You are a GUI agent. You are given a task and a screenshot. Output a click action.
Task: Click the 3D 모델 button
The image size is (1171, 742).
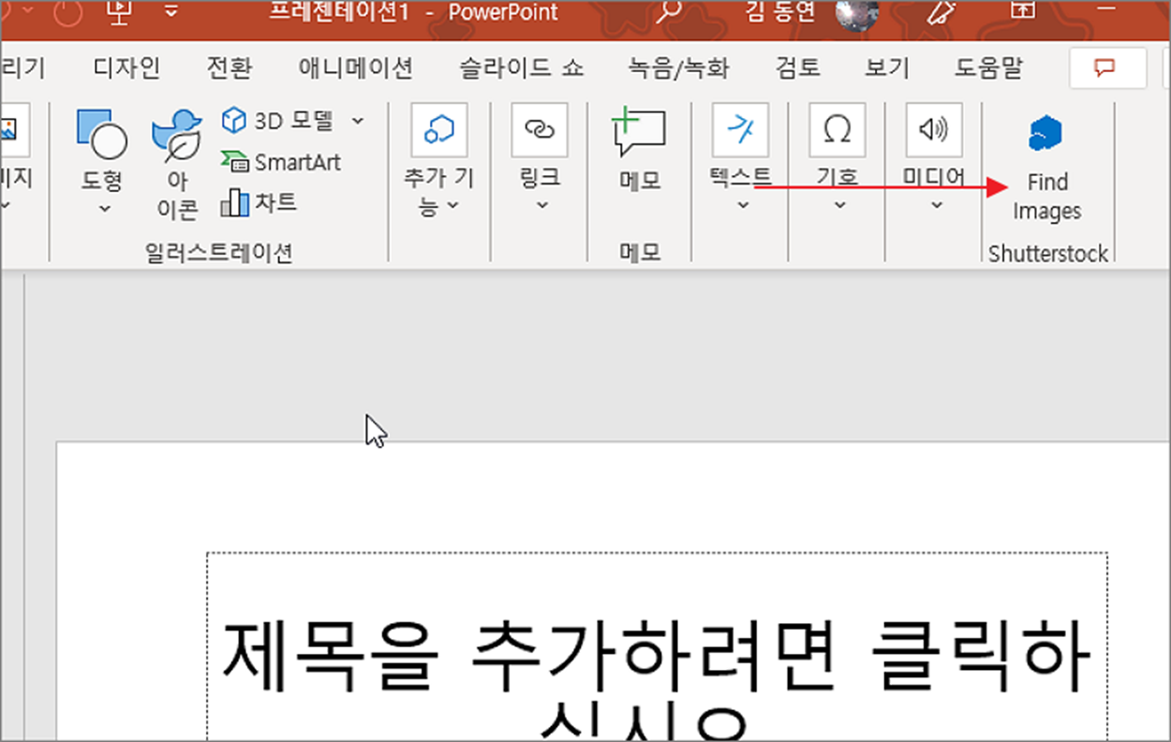(x=278, y=120)
